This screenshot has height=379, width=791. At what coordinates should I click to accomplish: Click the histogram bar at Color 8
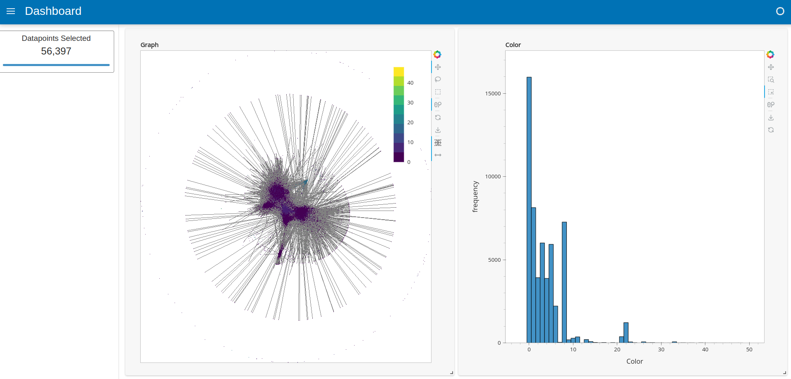click(x=564, y=282)
